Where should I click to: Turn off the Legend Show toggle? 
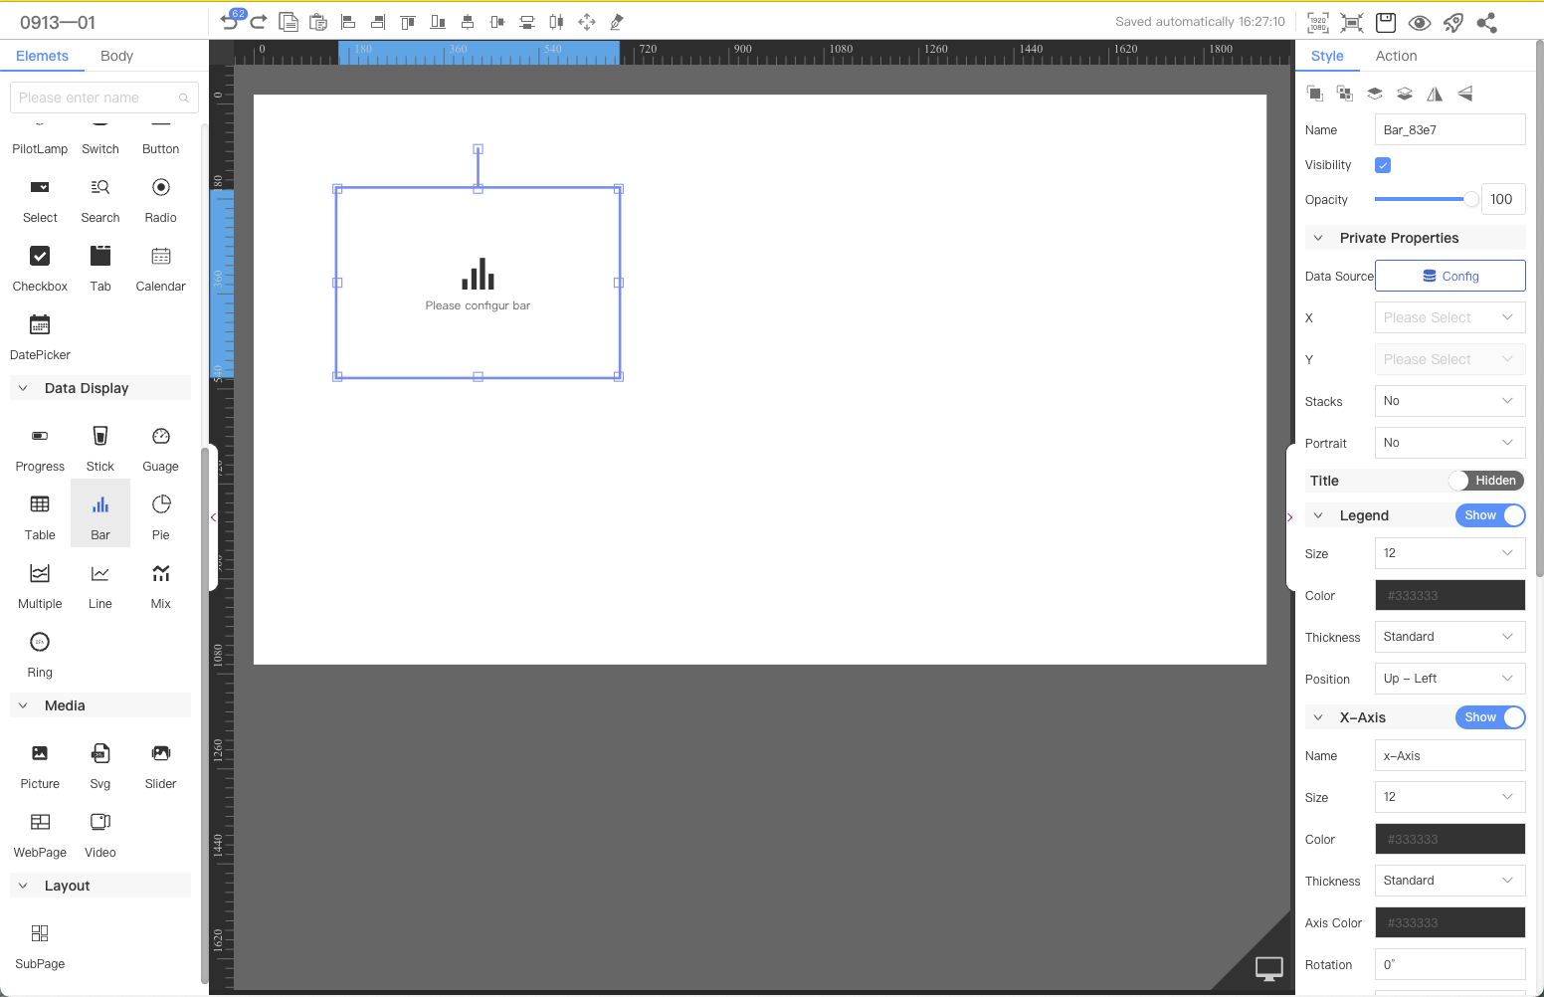click(1489, 515)
